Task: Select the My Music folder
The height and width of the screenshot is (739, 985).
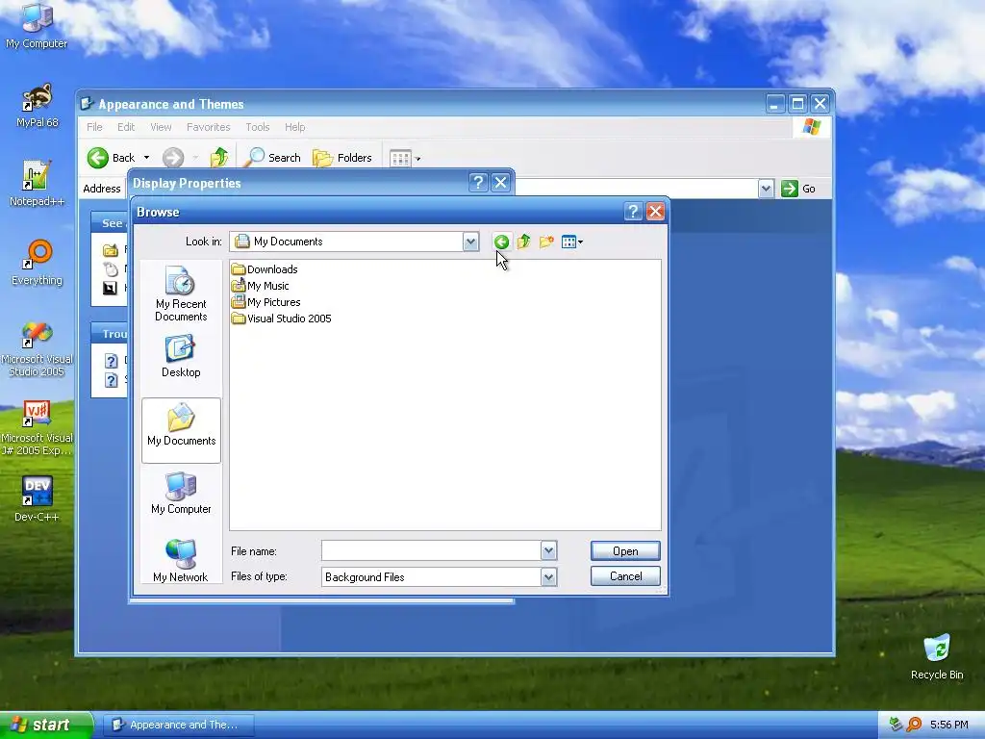Action: pyautogui.click(x=260, y=285)
